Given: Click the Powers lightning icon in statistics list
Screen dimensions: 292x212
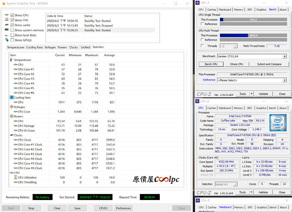Looking at the screenshot, I should coord(12,116).
